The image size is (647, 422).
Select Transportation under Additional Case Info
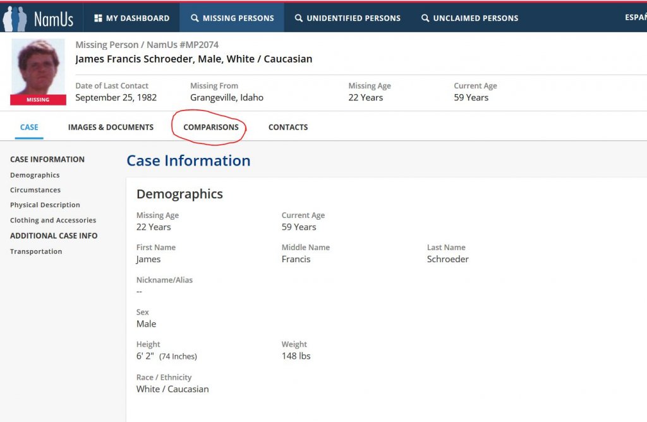[x=36, y=251]
